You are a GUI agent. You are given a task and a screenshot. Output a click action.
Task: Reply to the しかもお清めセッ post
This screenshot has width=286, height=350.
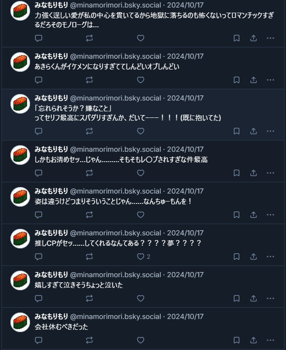(39, 173)
